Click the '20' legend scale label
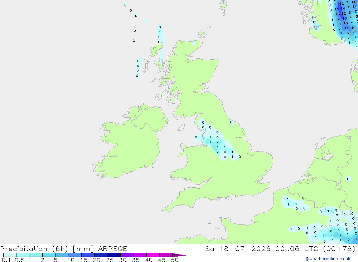This screenshot has height=262, width=358. tap(97, 260)
